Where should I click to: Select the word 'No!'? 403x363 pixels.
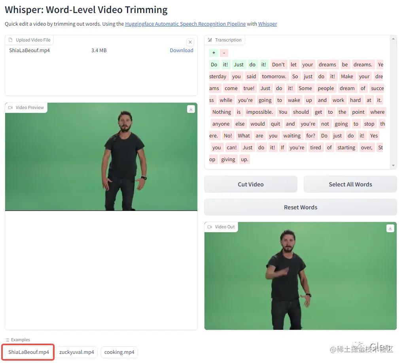(228, 135)
